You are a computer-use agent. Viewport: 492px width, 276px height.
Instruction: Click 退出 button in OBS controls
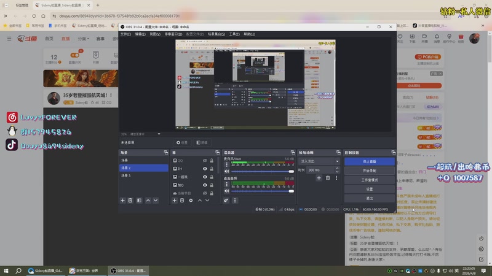coord(370,198)
